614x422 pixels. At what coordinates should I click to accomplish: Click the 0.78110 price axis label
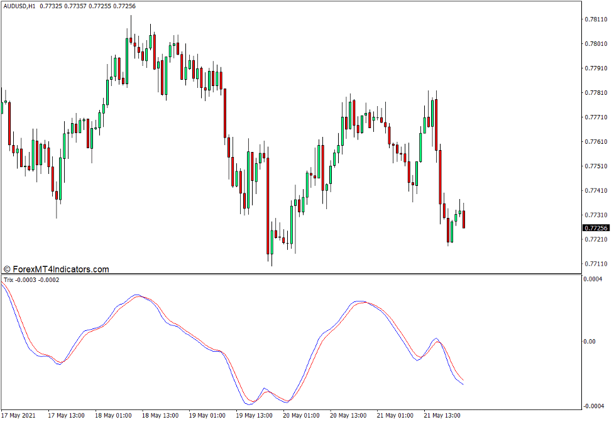tap(596, 19)
